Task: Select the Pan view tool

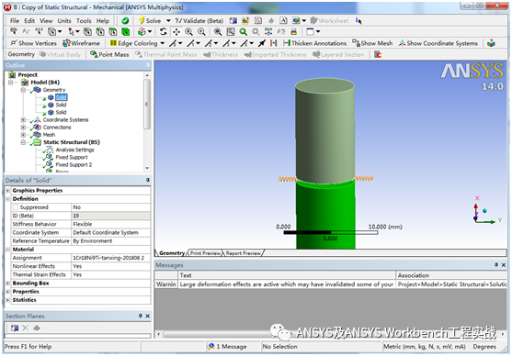Action: point(176,31)
